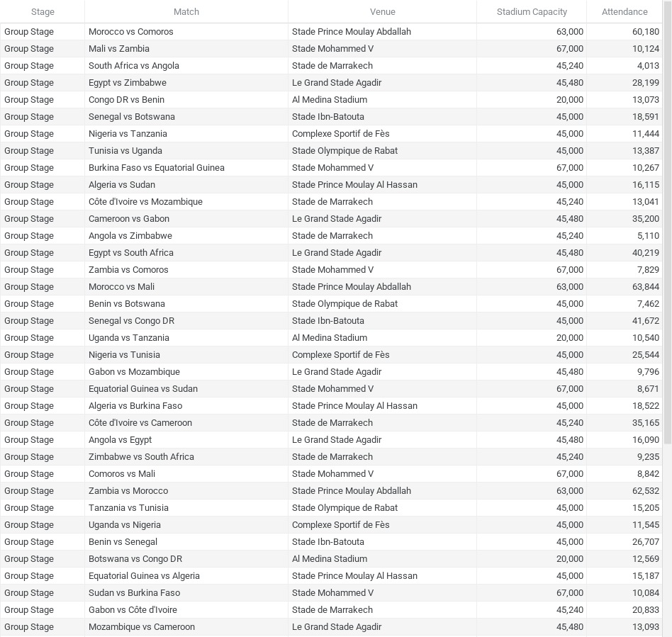The height and width of the screenshot is (637, 672).
Task: Click the attendance value 63,844
Action: pyautogui.click(x=645, y=287)
